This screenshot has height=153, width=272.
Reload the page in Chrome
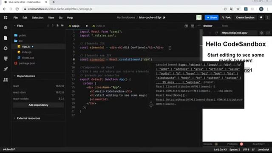point(17,9)
